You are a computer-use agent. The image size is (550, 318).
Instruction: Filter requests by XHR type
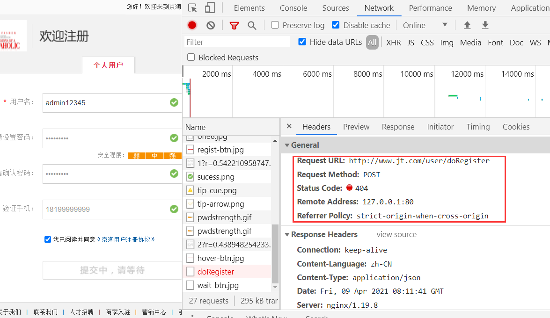pyautogui.click(x=394, y=43)
